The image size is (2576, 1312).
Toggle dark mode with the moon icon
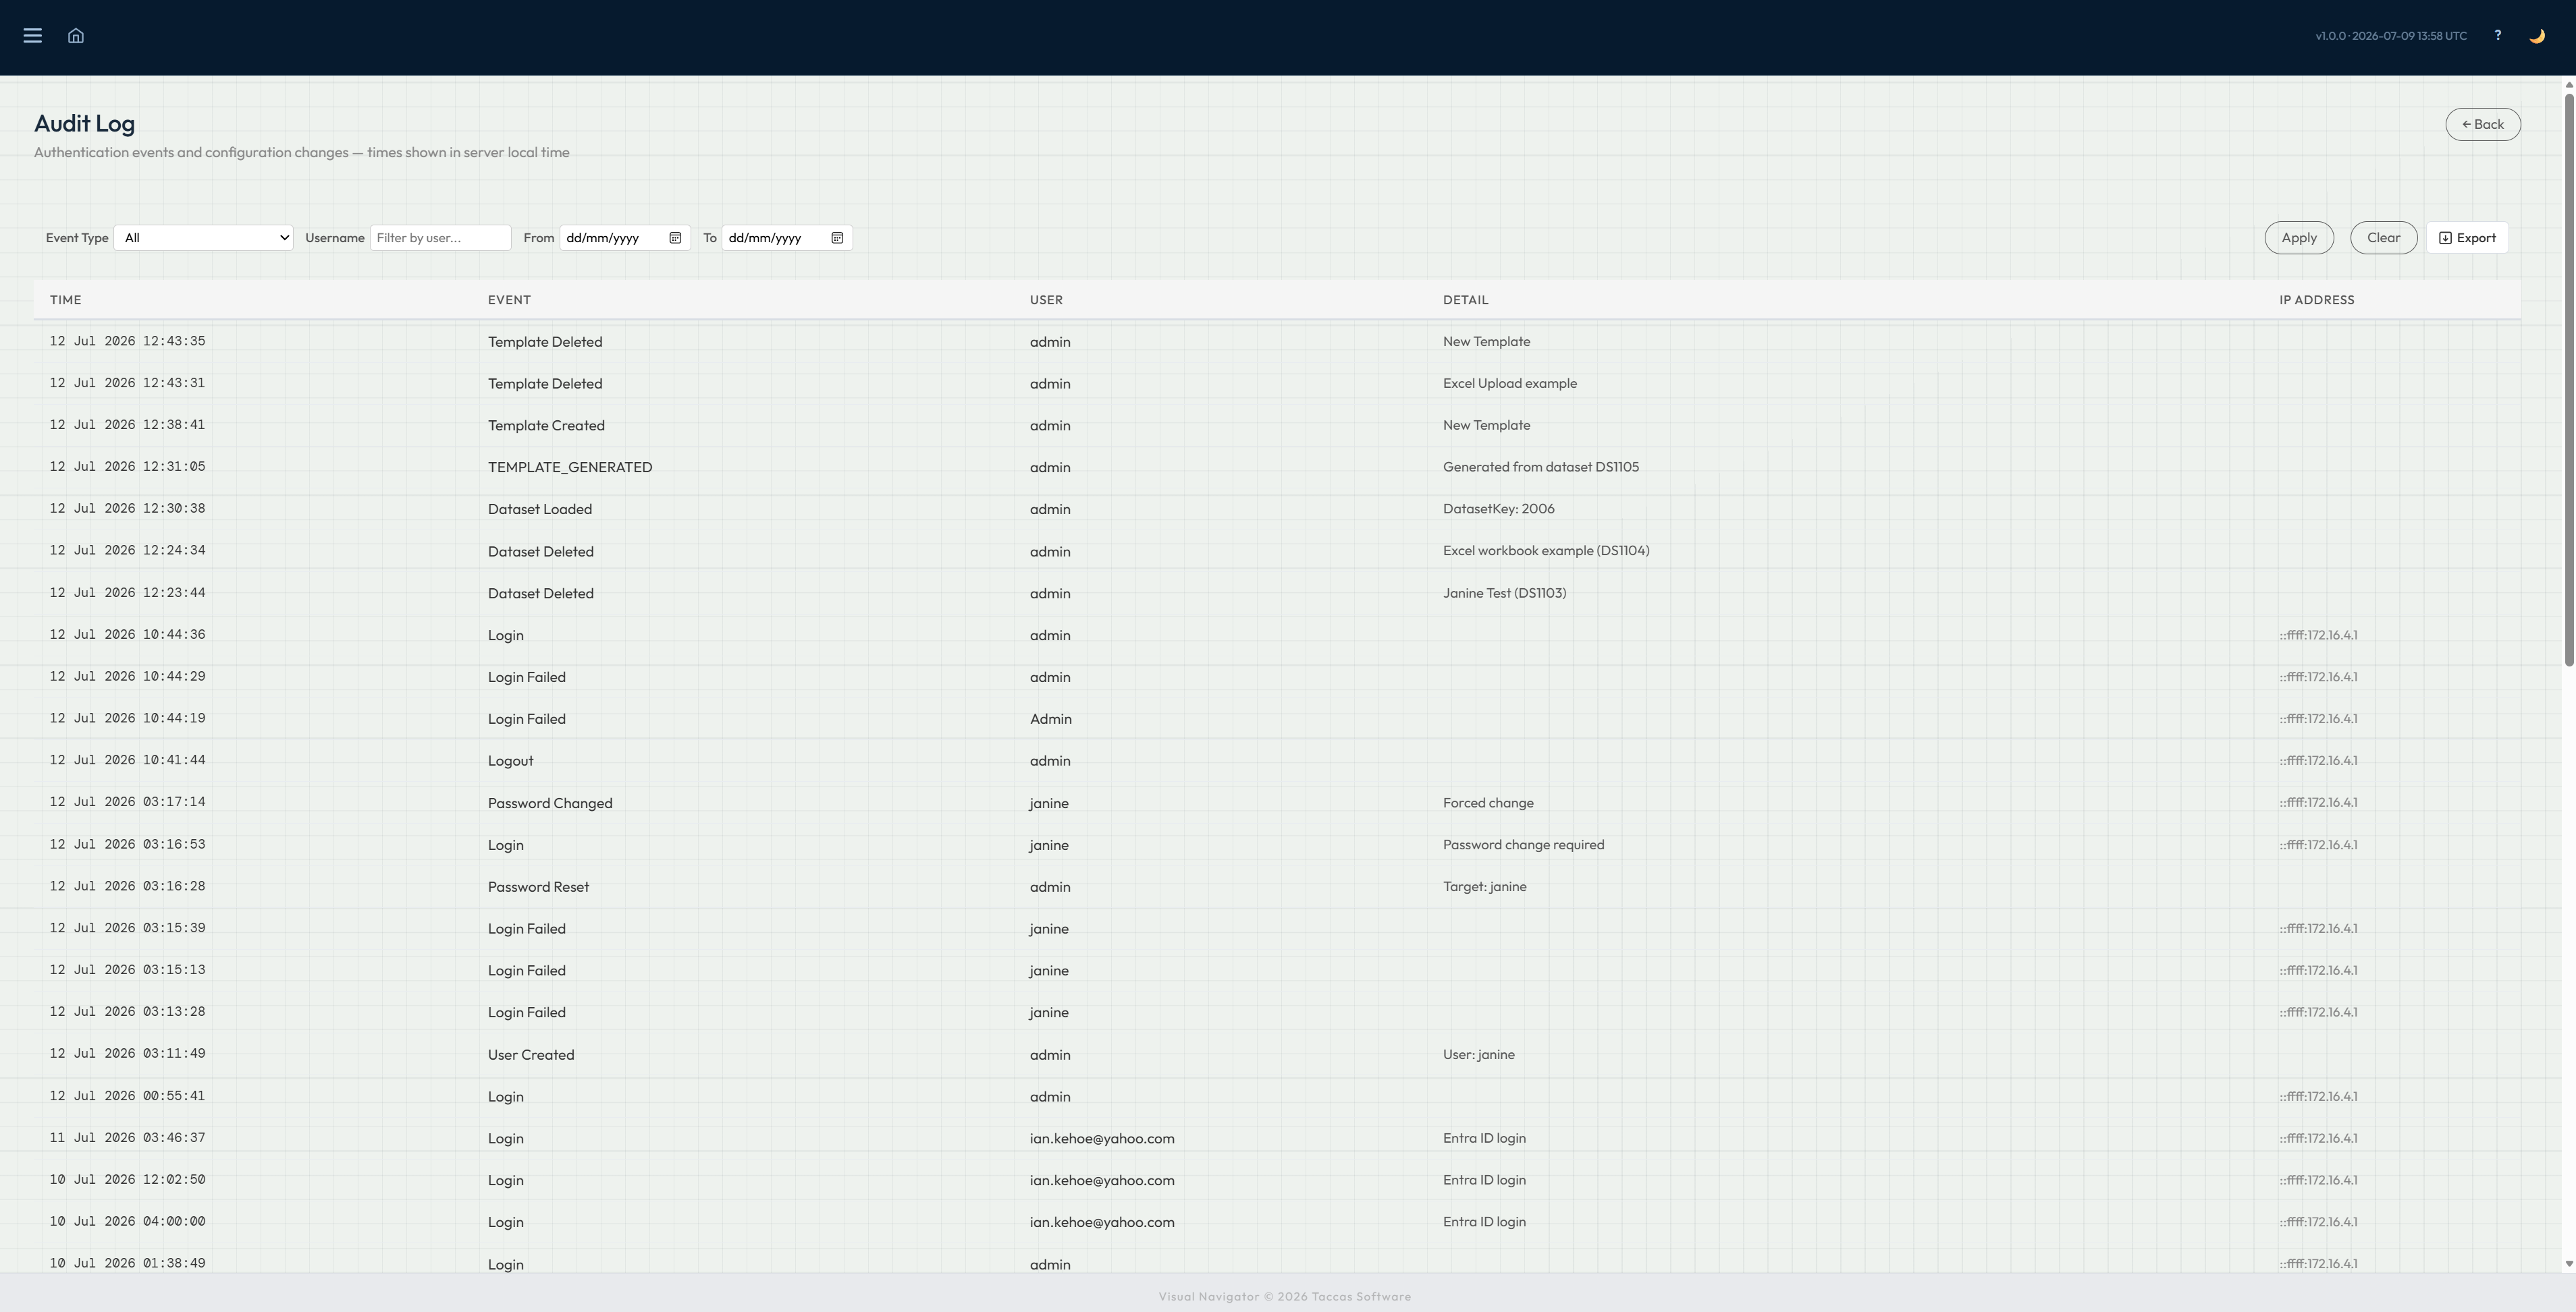pos(2537,36)
